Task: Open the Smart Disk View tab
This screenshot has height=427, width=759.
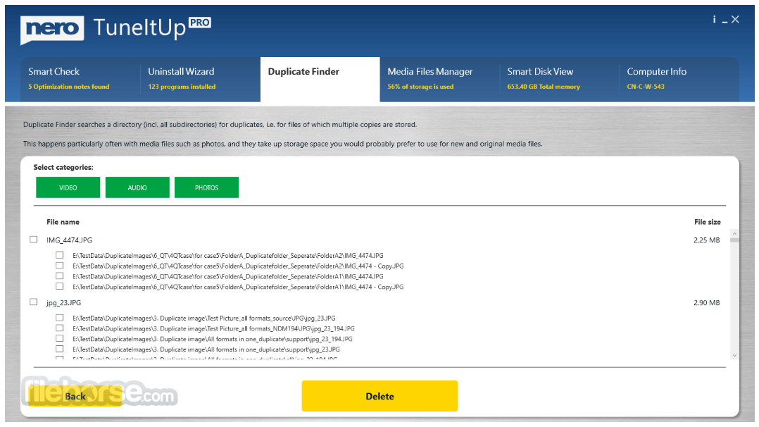Action: coord(560,79)
